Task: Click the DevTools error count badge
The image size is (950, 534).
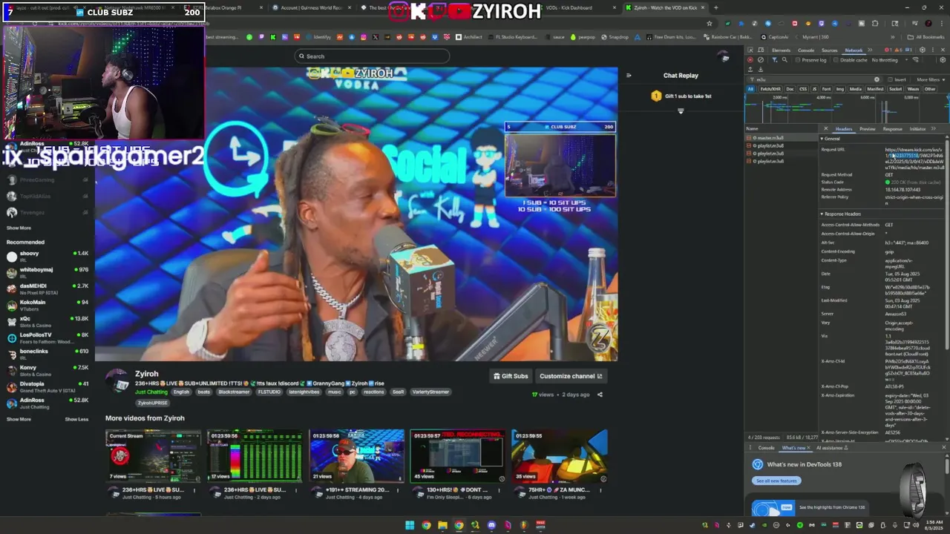Action: [x=888, y=50]
